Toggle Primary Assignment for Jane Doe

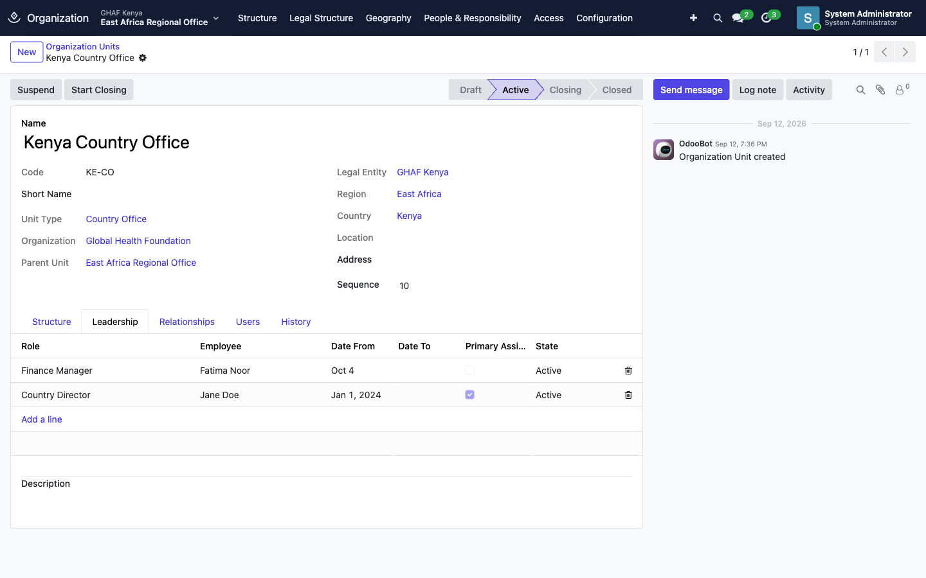pos(469,395)
